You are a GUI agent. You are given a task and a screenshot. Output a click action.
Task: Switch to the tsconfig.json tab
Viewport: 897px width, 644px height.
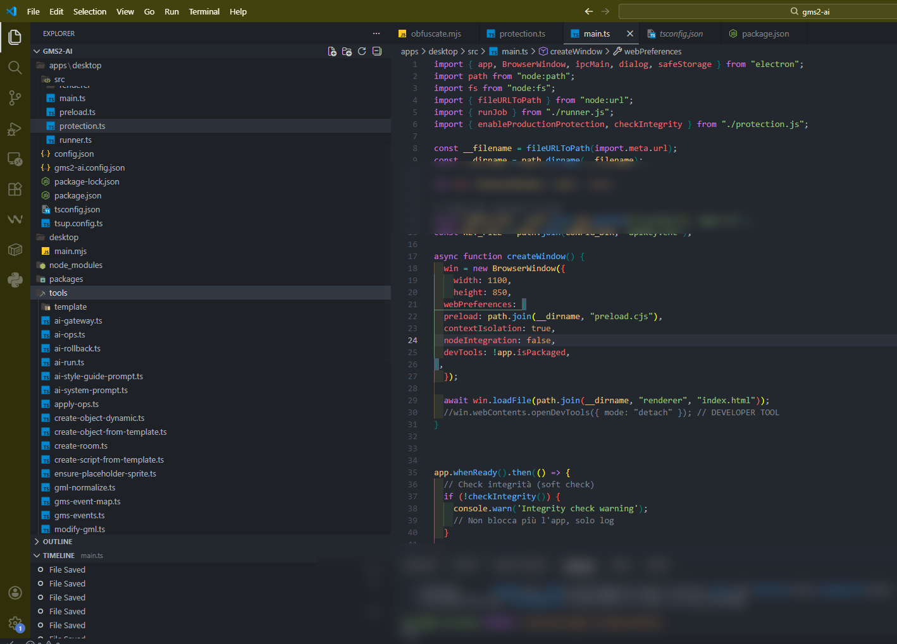tap(681, 33)
